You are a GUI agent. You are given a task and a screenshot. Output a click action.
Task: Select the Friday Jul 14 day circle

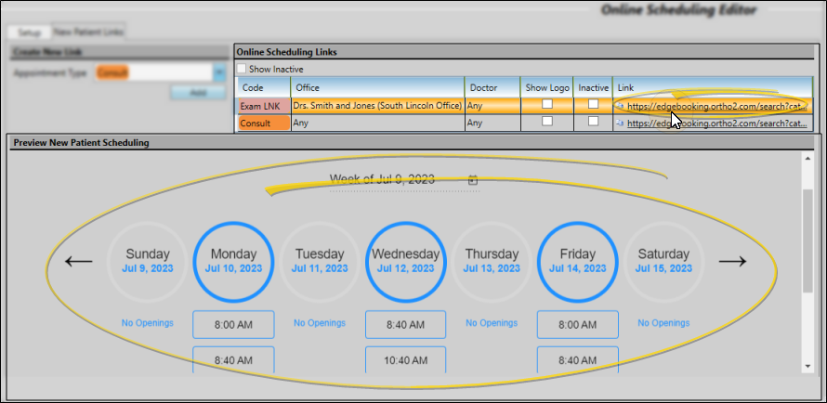pos(577,260)
